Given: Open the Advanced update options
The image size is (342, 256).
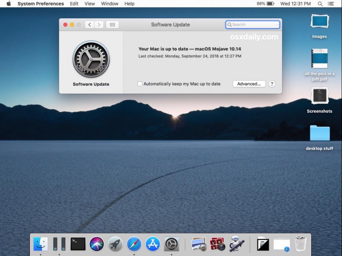Looking at the screenshot, I should coord(249,84).
